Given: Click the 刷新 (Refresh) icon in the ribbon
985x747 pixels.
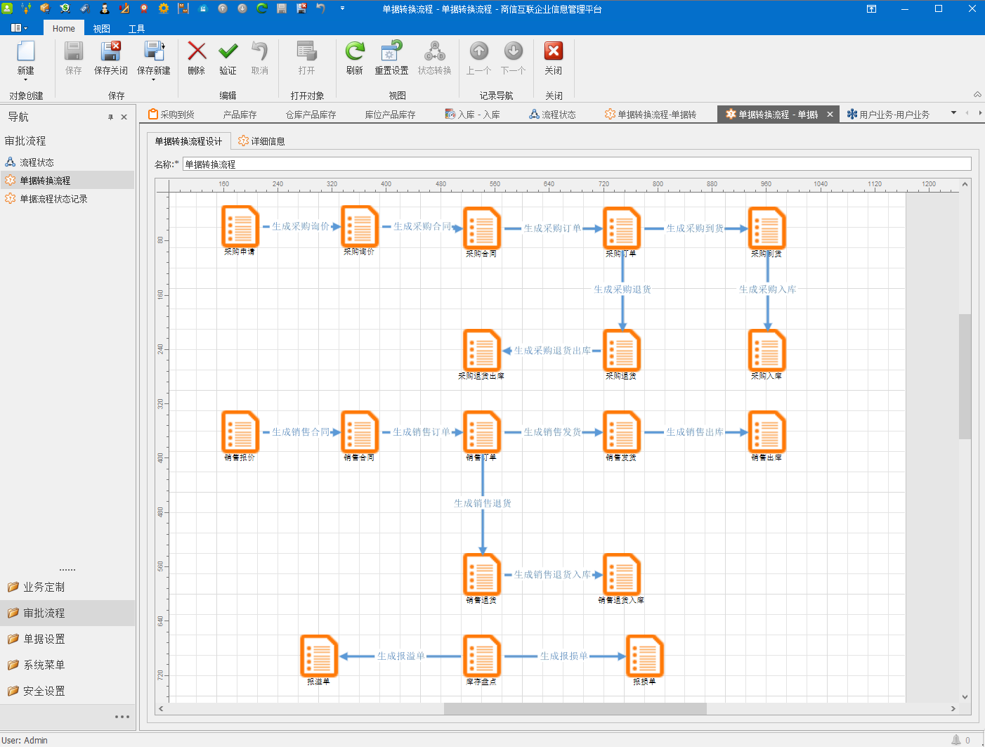Looking at the screenshot, I should pyautogui.click(x=355, y=51).
